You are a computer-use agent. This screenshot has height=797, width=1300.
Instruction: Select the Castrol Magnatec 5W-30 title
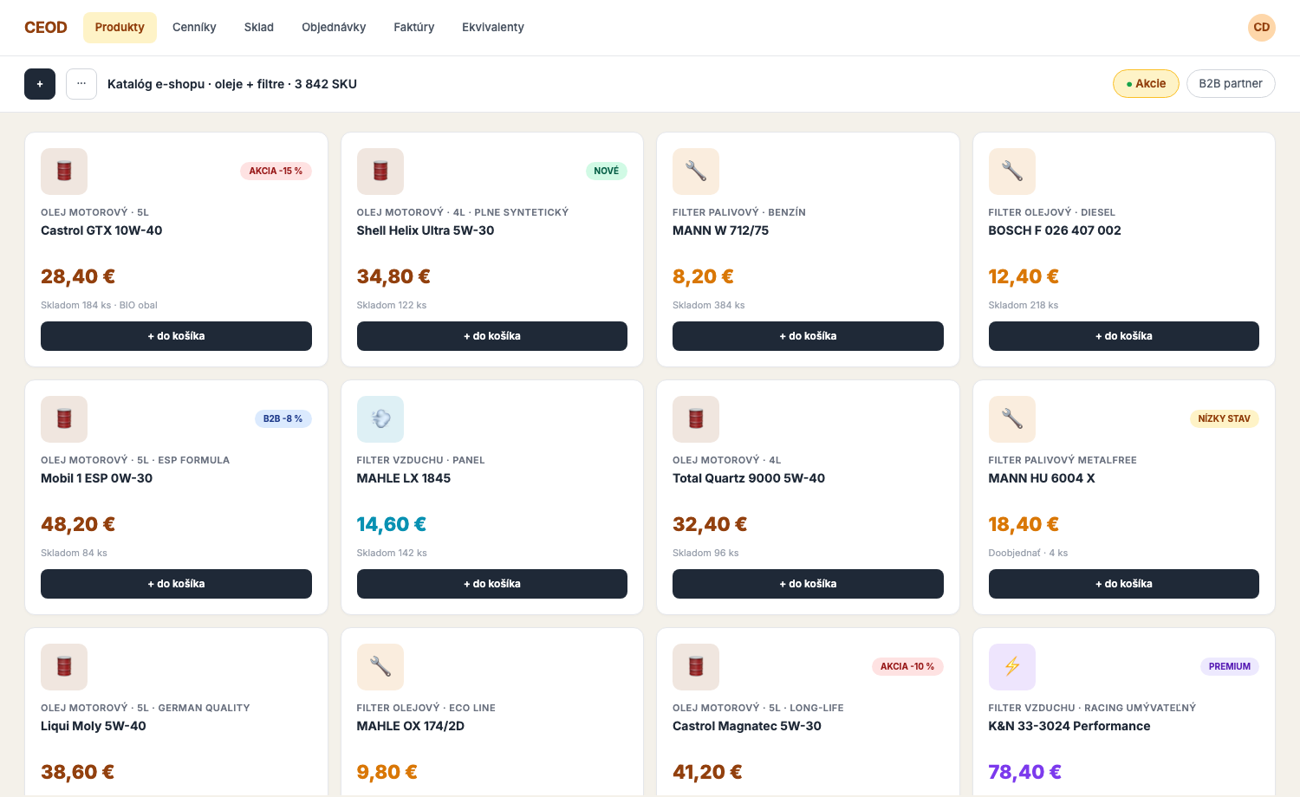(747, 726)
